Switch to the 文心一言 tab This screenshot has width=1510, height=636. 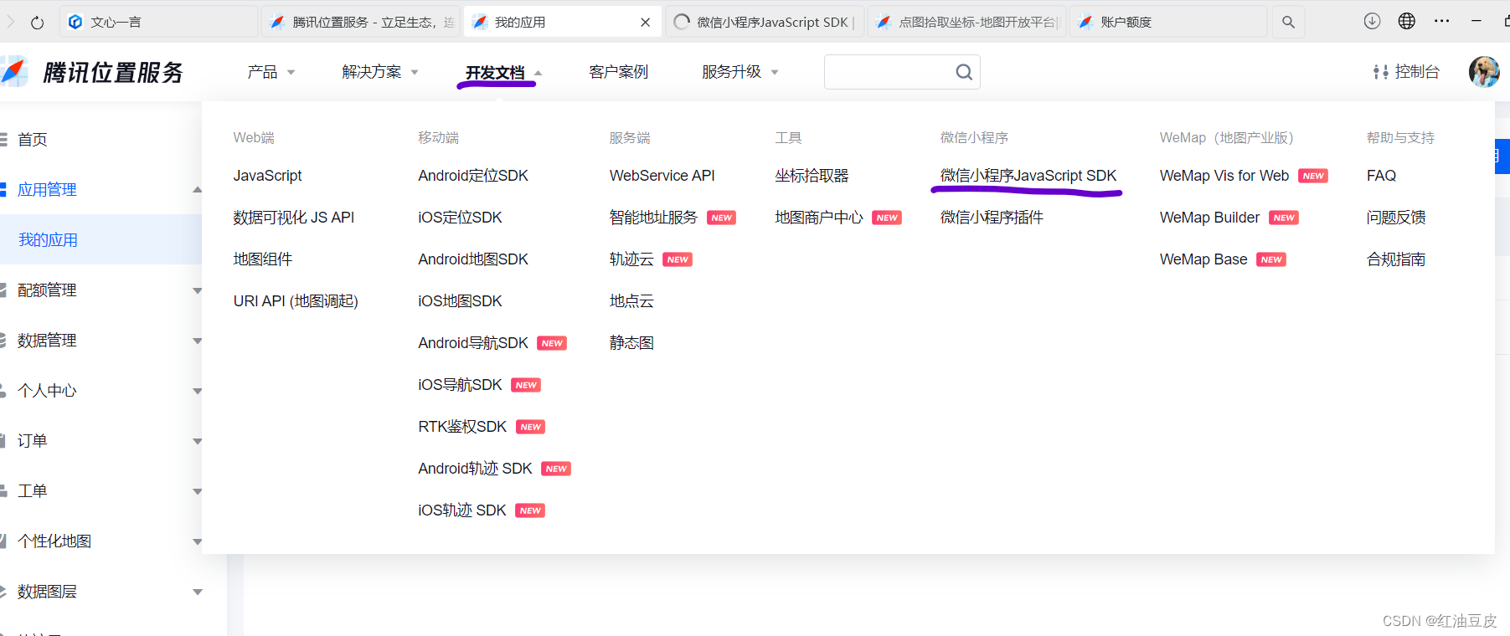coord(159,23)
